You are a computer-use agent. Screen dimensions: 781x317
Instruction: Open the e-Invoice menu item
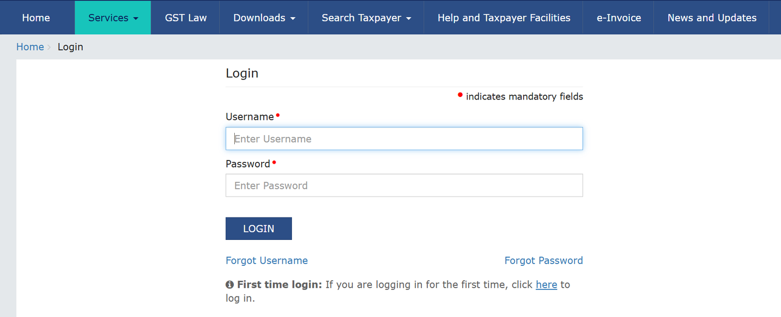coord(618,18)
